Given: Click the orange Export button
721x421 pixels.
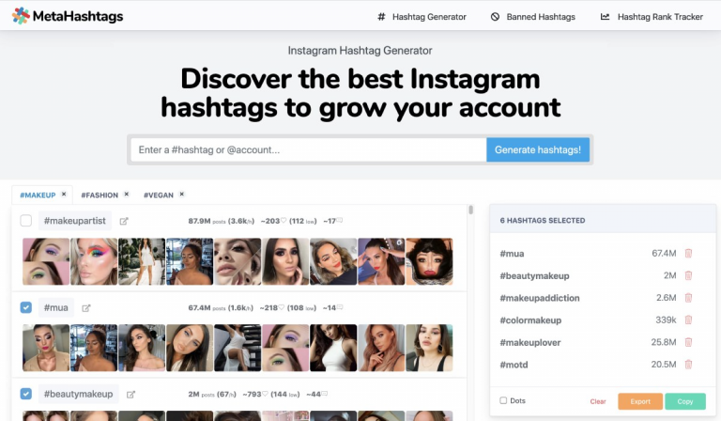Looking at the screenshot, I should (x=640, y=401).
